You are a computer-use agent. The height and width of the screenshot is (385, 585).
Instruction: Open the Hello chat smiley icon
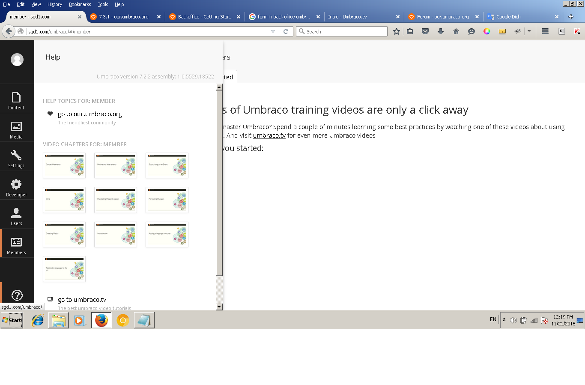click(x=472, y=31)
